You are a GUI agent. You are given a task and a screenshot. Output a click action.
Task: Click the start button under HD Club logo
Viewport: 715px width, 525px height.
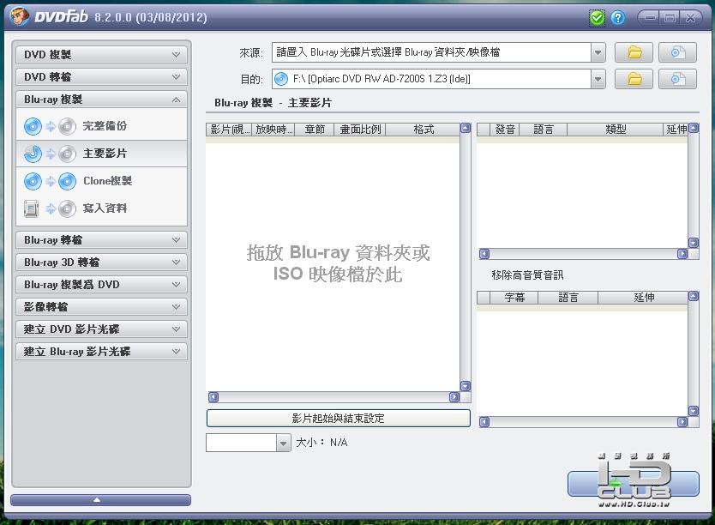point(633,484)
